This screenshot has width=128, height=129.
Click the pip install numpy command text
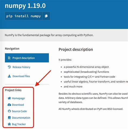point(23,16)
